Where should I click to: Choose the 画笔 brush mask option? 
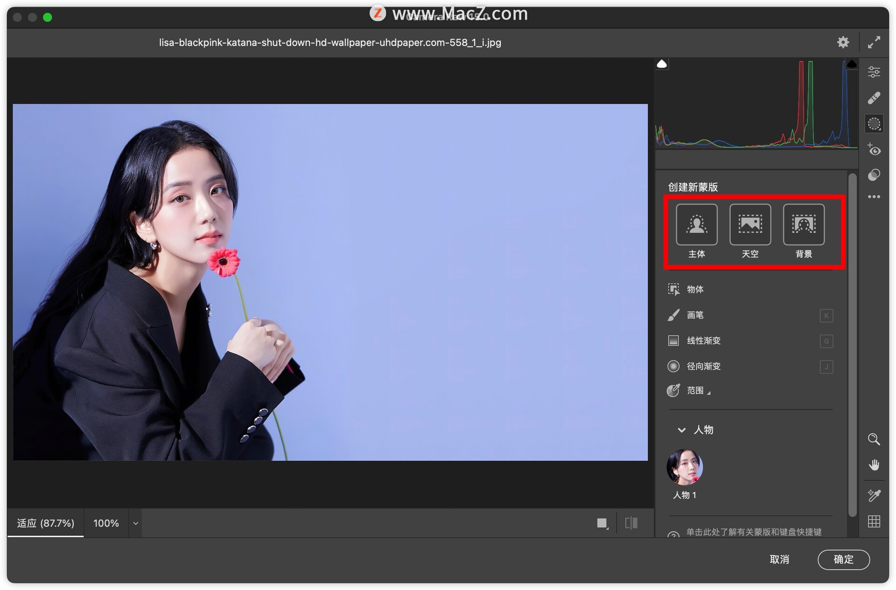click(x=695, y=315)
